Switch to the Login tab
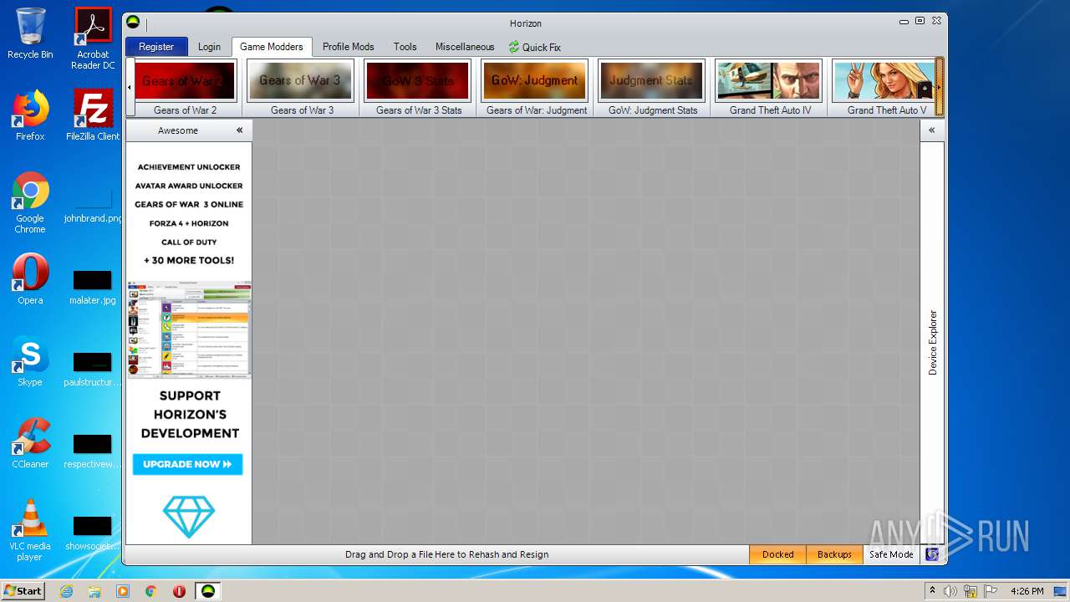1070x602 pixels. (209, 47)
